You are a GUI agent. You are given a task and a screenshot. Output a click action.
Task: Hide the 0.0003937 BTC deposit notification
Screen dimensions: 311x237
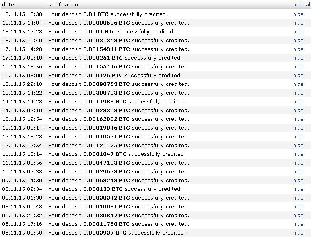(x=298, y=233)
